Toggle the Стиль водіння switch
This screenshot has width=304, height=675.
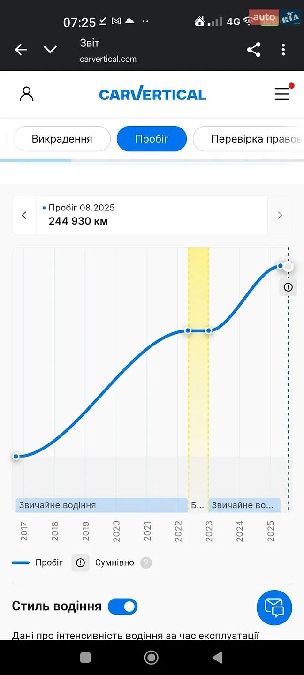click(123, 607)
